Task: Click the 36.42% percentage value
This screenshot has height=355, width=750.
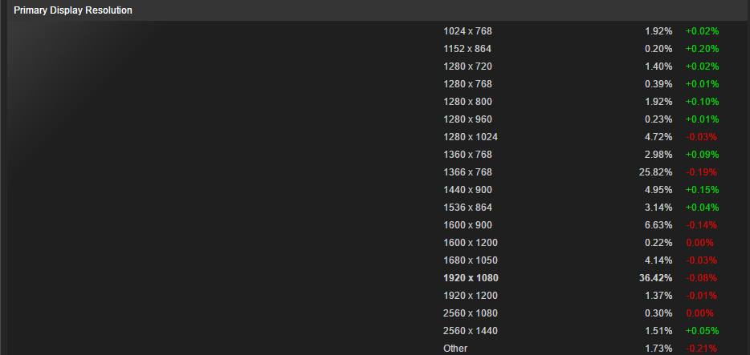Action: point(655,278)
